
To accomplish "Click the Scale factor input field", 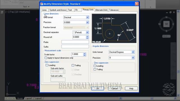I will [x=77, y=54].
